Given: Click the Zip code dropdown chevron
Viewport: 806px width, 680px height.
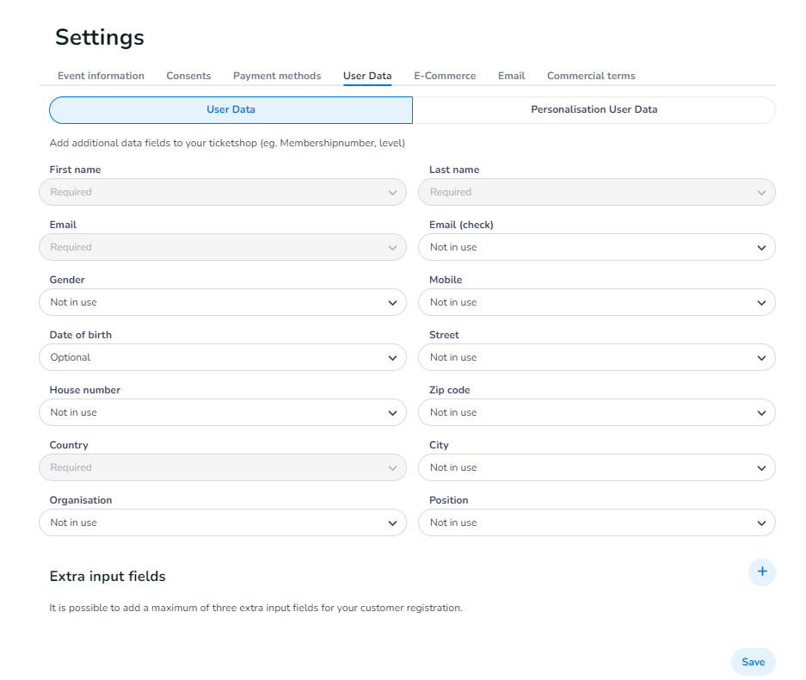Looking at the screenshot, I should [761, 413].
